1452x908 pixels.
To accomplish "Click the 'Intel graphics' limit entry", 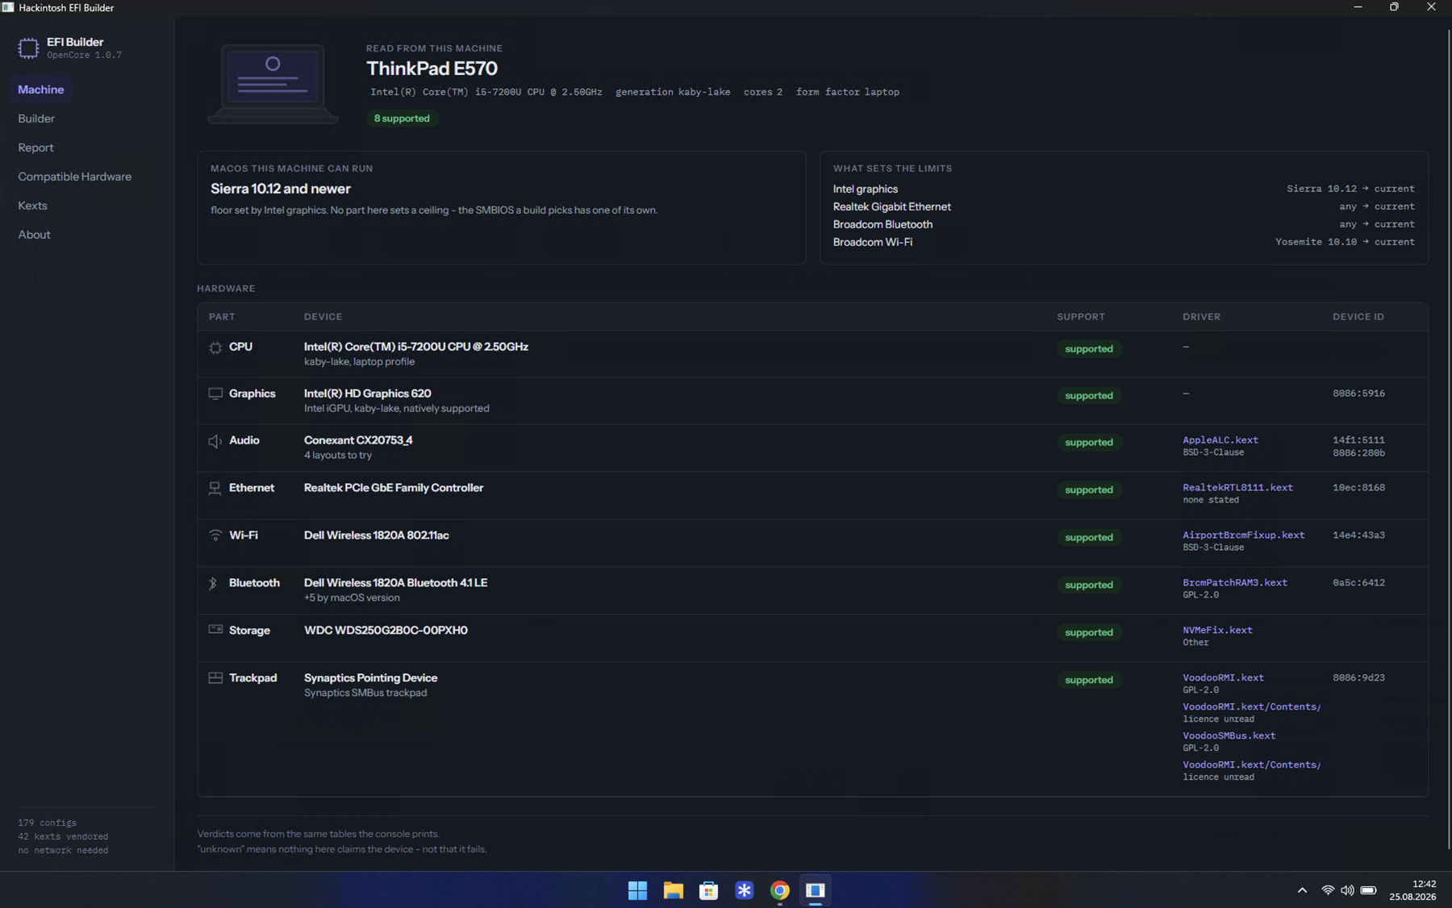I will [x=866, y=189].
